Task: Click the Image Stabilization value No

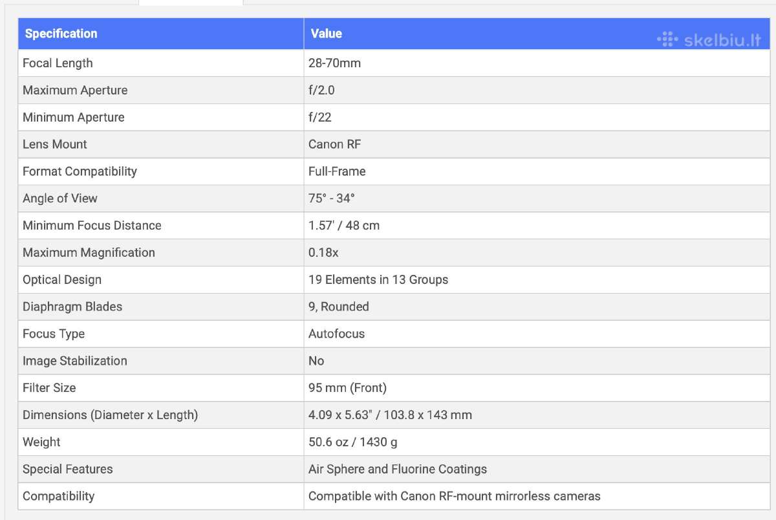Action: [x=316, y=361]
